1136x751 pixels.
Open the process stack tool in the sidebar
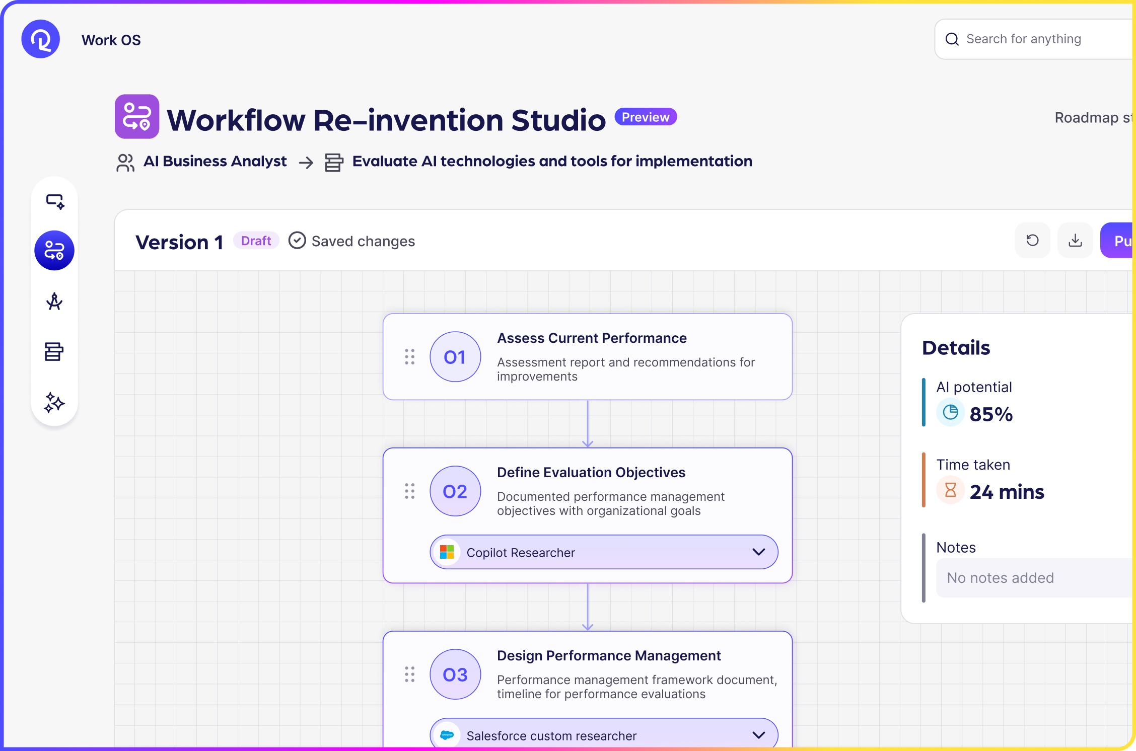pyautogui.click(x=54, y=351)
